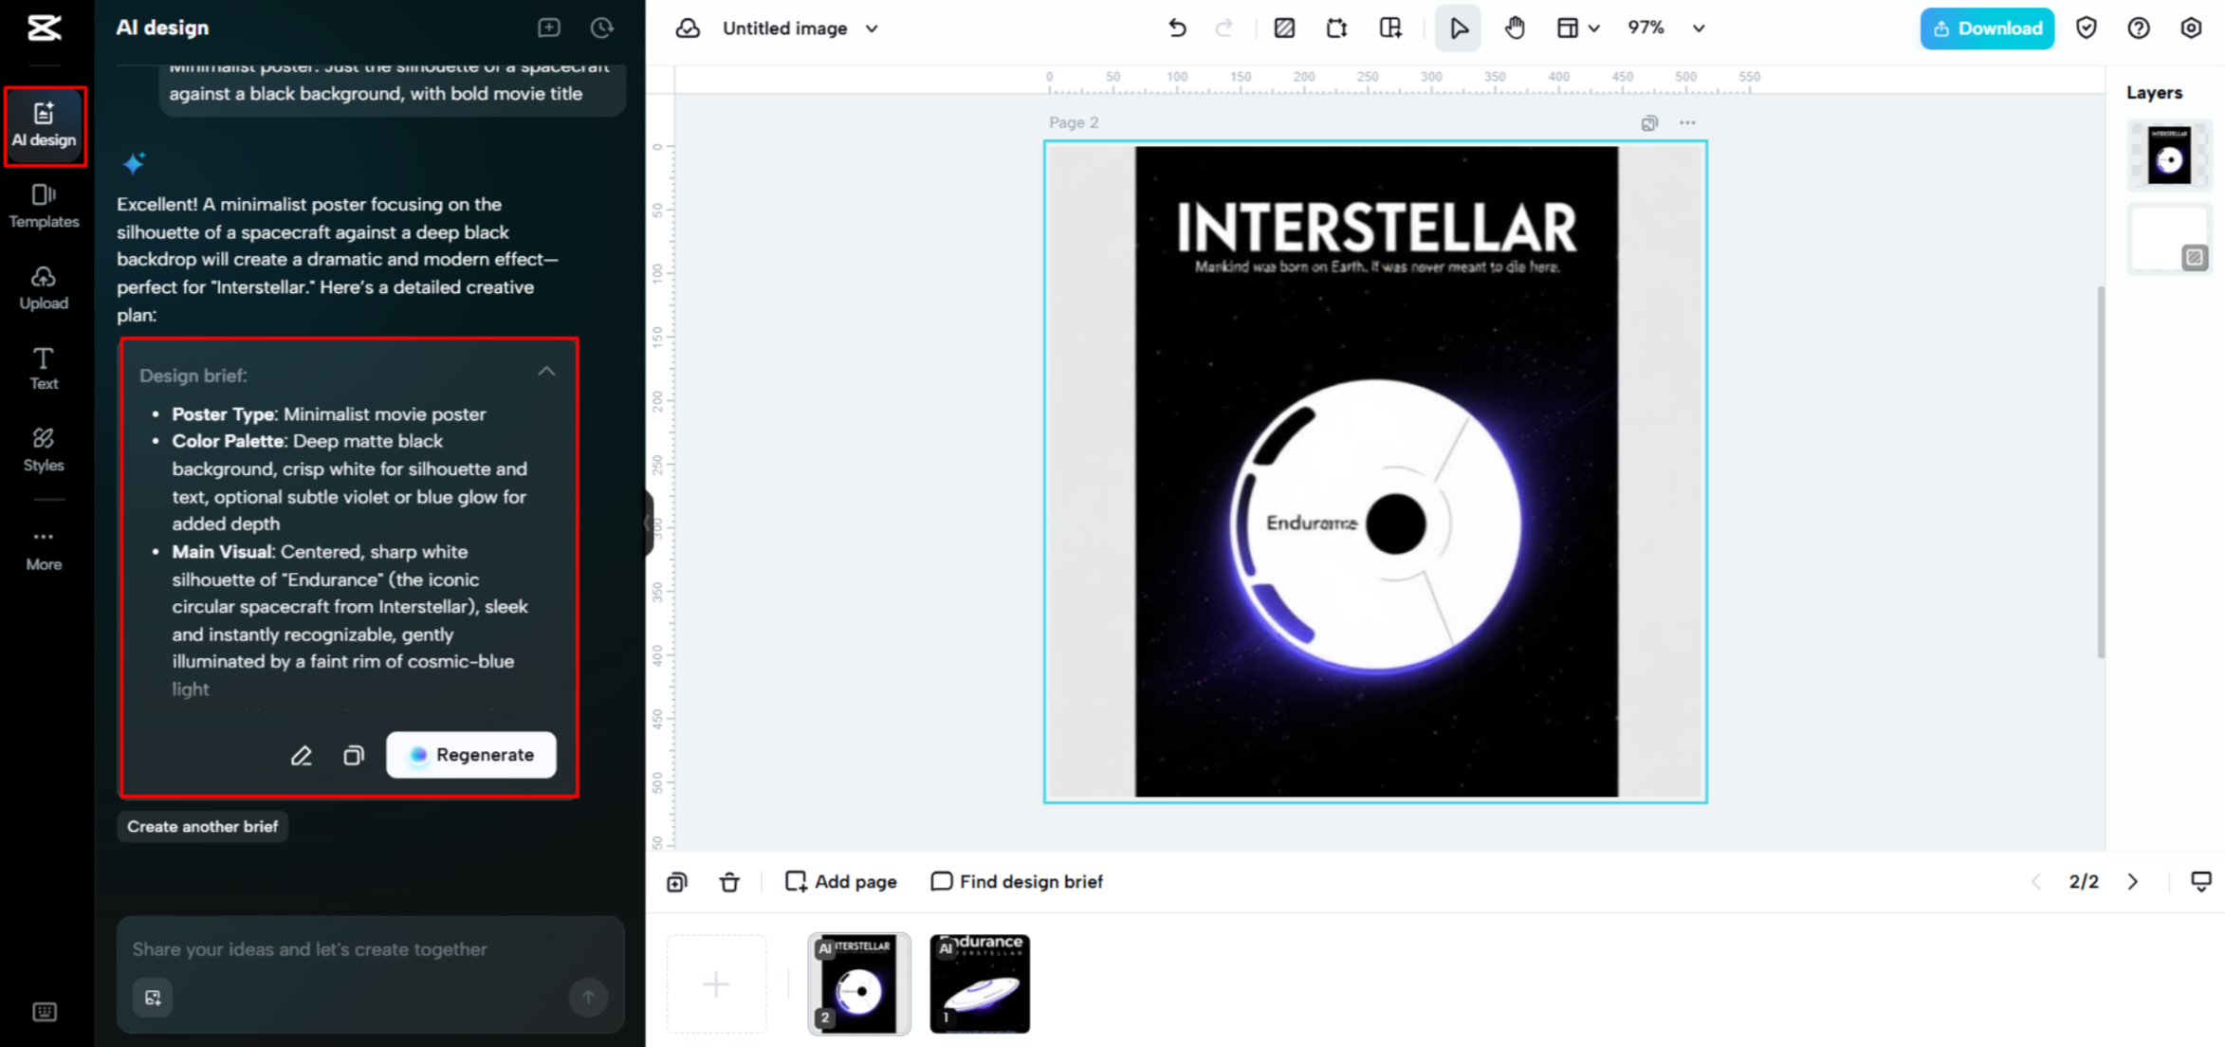Switch to the AI design panel
The width and height of the screenshot is (2225, 1047).
pyautogui.click(x=44, y=124)
